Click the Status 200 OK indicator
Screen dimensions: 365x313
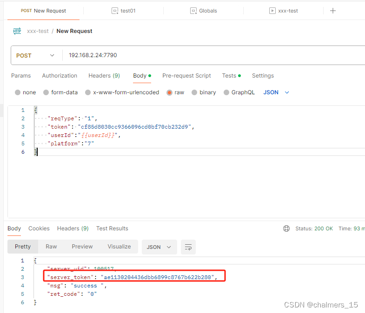314,228
